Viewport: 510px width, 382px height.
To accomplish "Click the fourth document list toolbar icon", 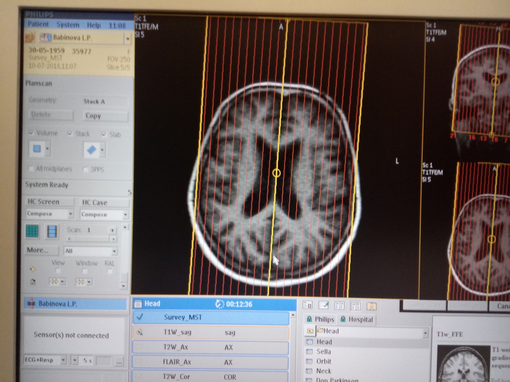I will coord(355,306).
